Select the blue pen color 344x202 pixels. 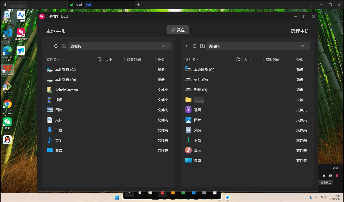pyautogui.click(x=193, y=193)
